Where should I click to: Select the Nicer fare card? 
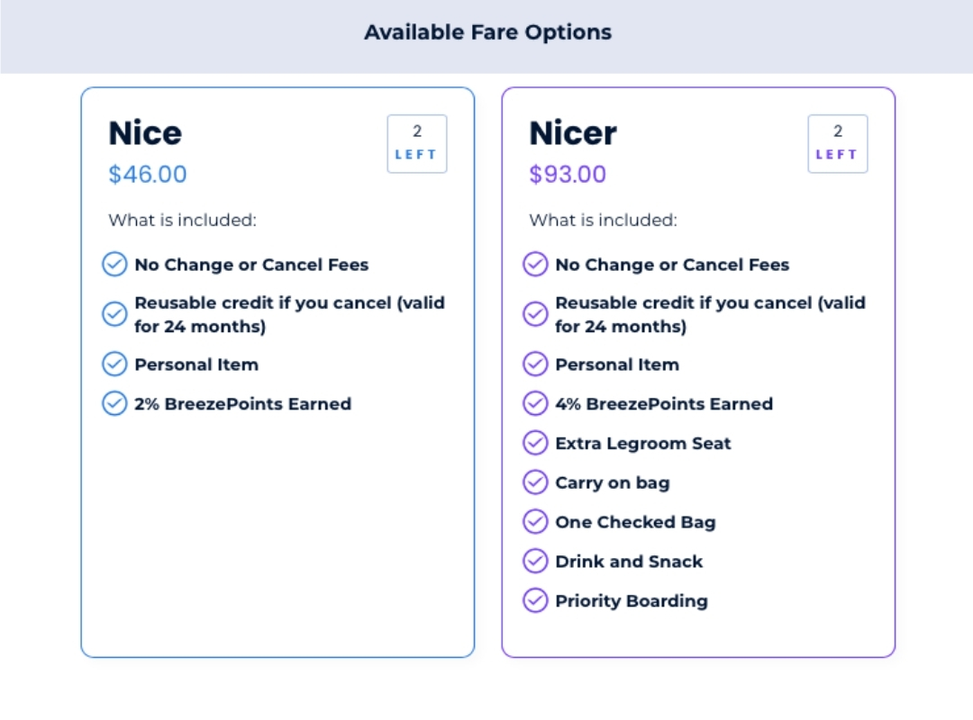698,372
